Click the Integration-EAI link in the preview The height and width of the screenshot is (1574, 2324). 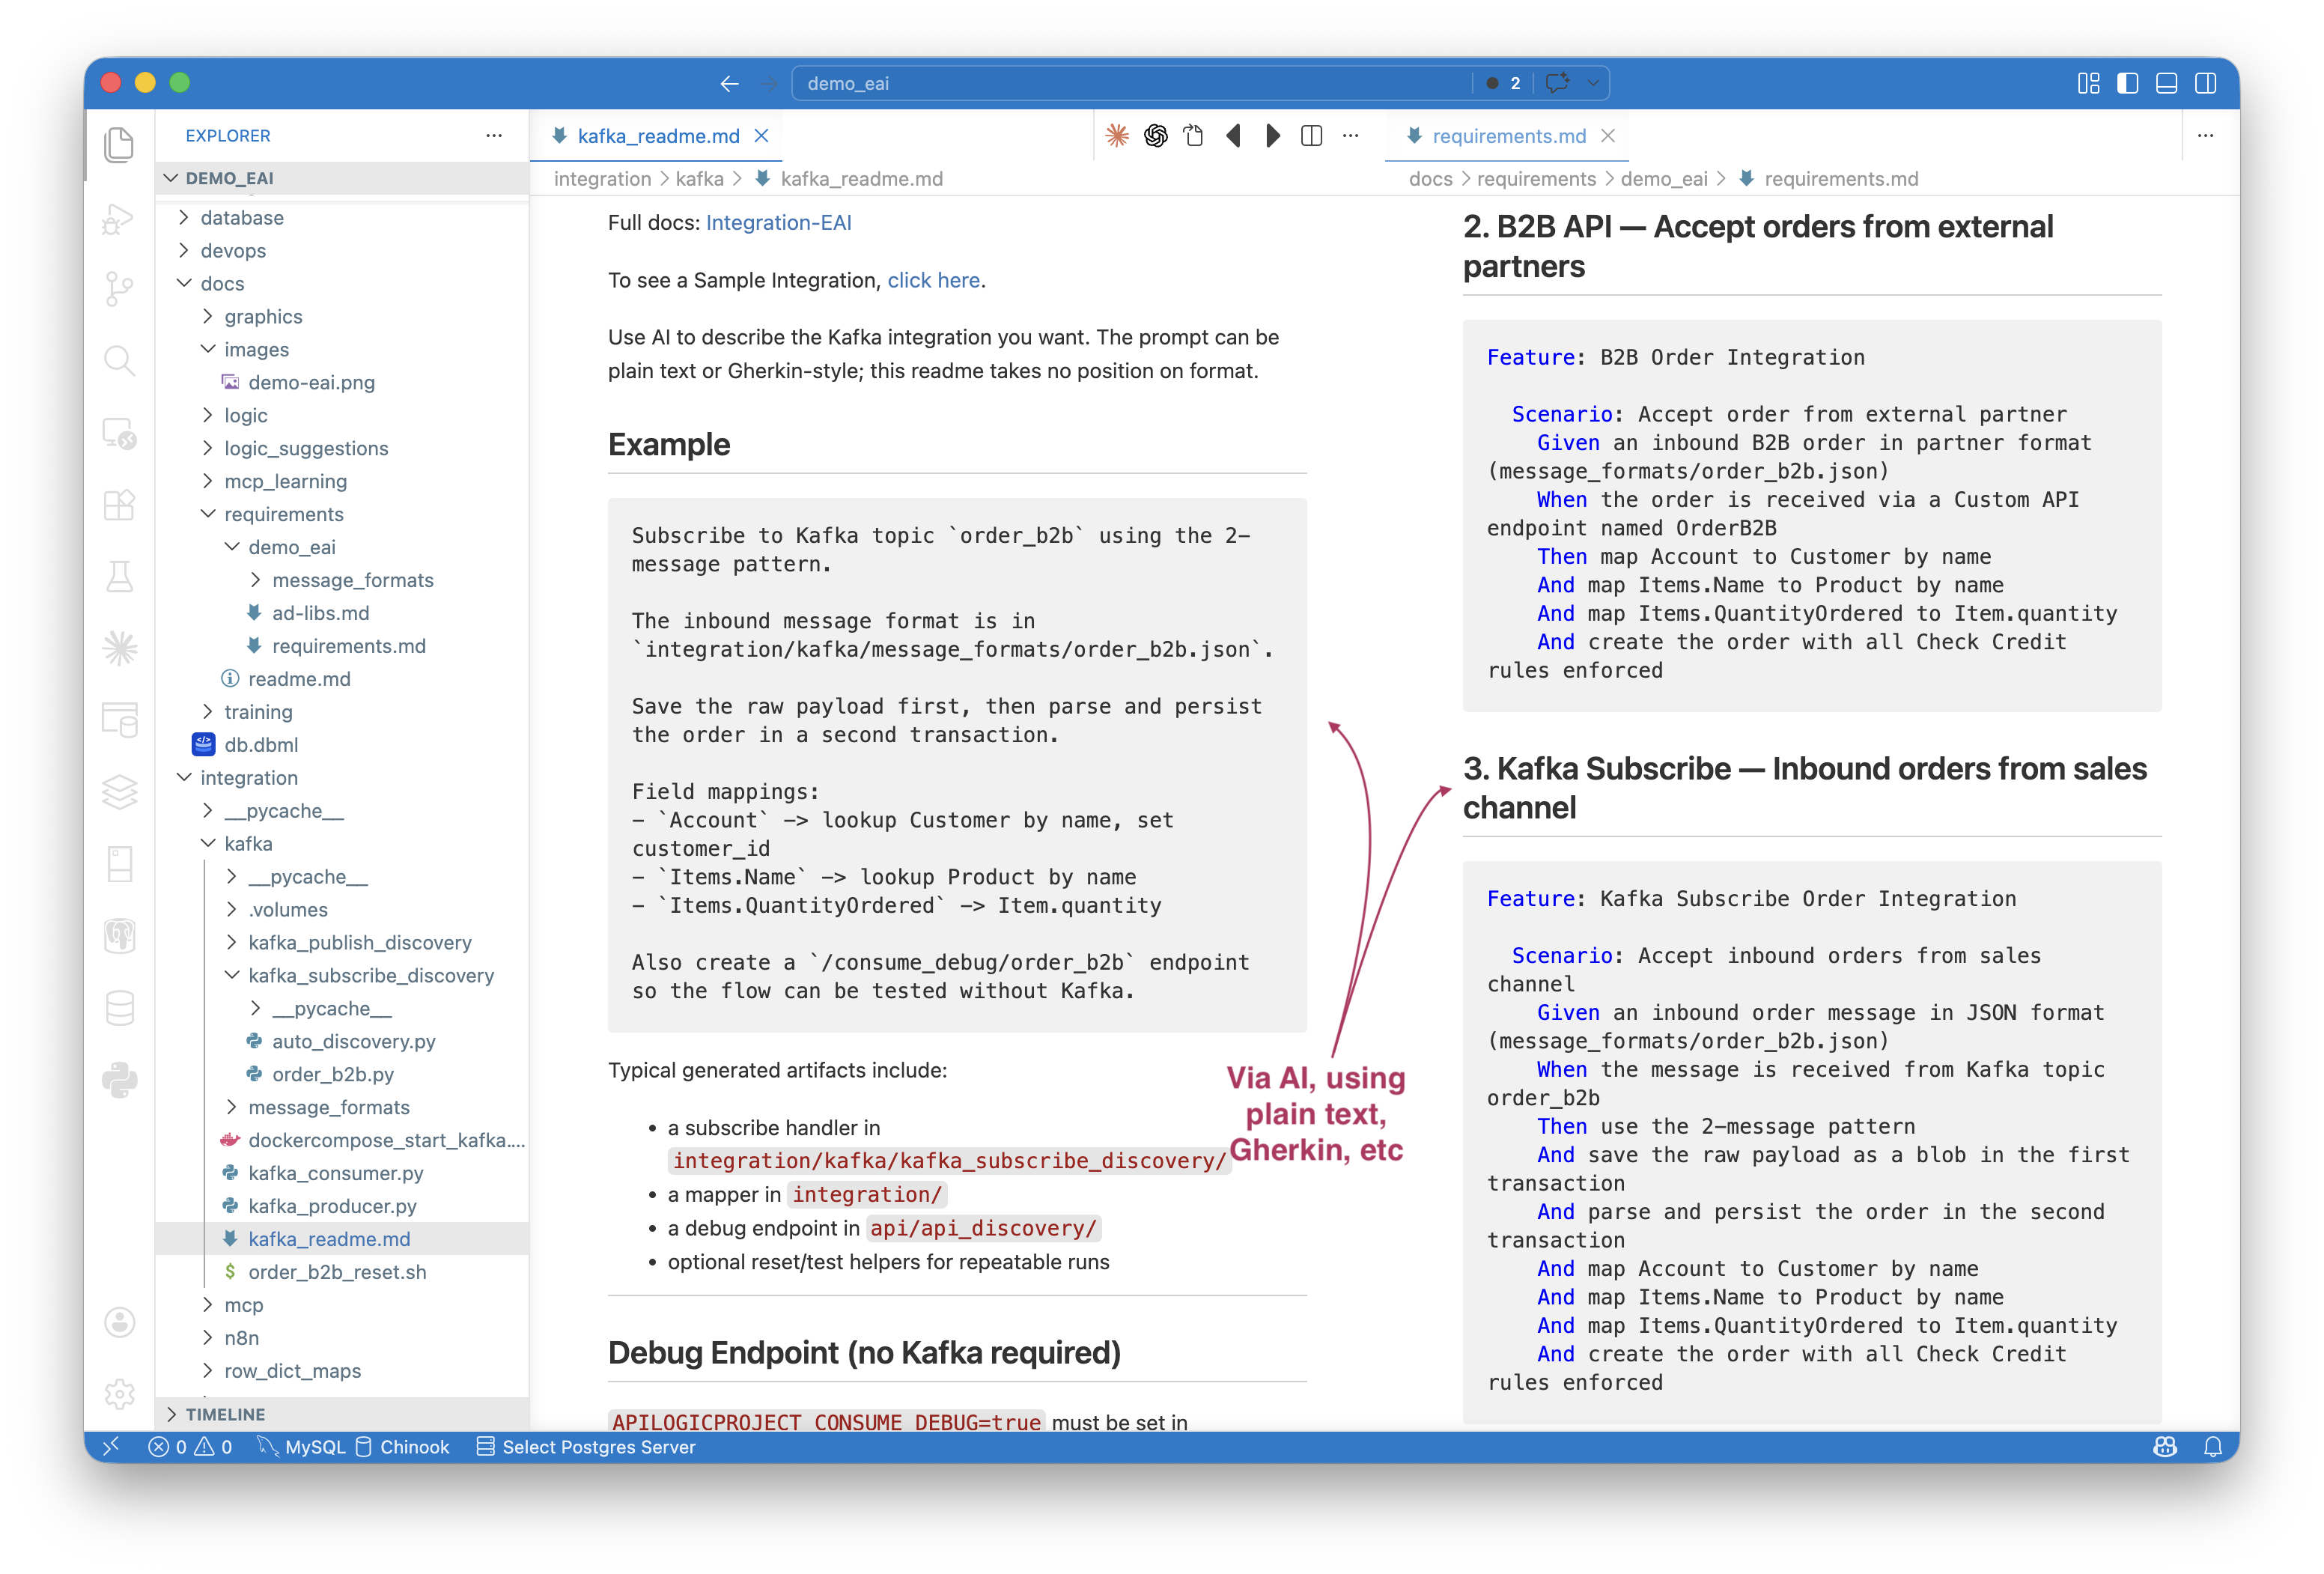coord(779,222)
